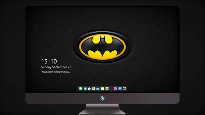Screen dimensions: 205x115
Task: Open the blue App Store icon
Action: [x=120, y=89]
